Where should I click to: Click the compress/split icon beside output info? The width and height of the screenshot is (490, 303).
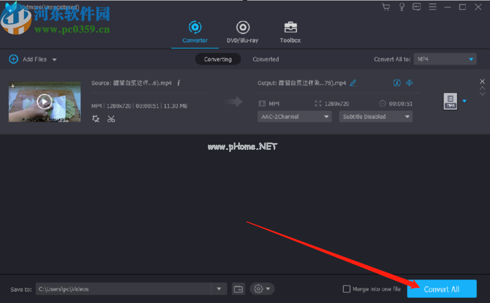[410, 83]
